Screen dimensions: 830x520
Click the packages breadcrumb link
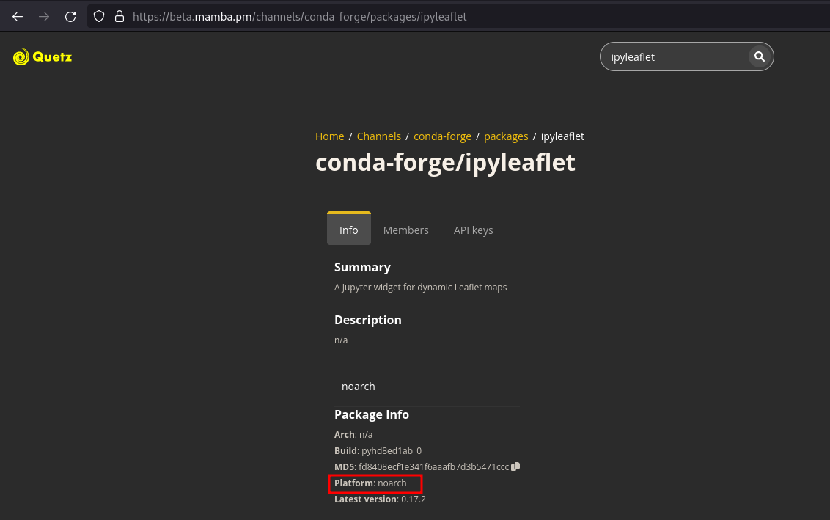pos(506,136)
